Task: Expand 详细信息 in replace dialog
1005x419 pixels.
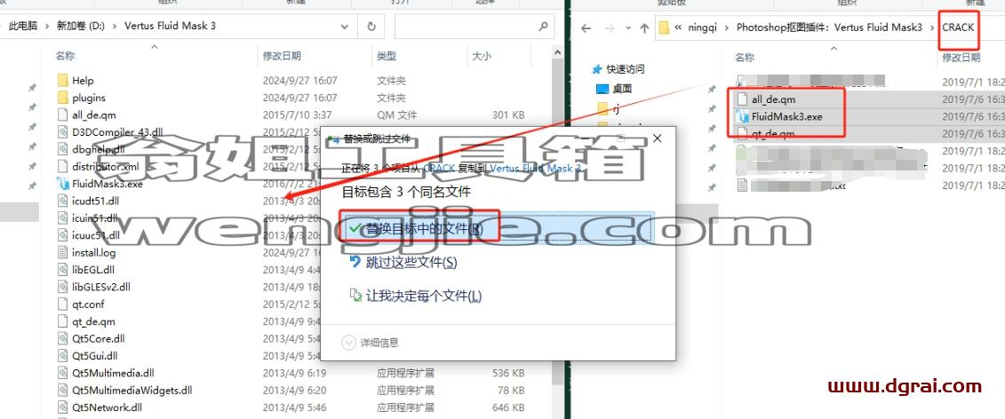Action: 371,343
